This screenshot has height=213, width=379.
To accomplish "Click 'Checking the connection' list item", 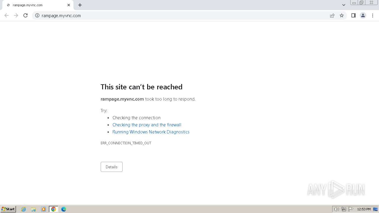I will [136, 118].
